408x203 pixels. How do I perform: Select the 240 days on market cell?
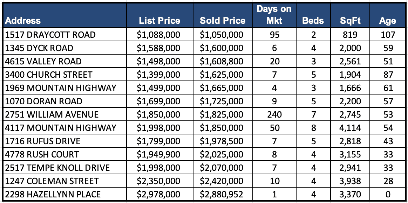(x=274, y=114)
